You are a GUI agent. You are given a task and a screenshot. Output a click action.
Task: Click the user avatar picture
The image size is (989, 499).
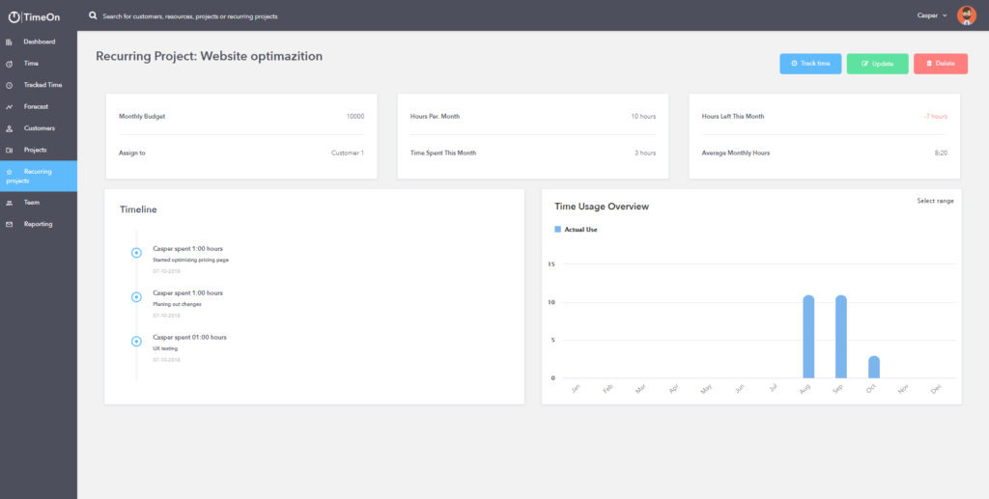pyautogui.click(x=966, y=15)
